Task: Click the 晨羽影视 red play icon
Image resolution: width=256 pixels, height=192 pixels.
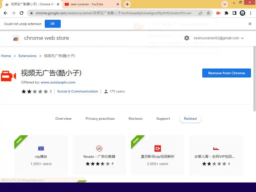Action: pos(158,148)
